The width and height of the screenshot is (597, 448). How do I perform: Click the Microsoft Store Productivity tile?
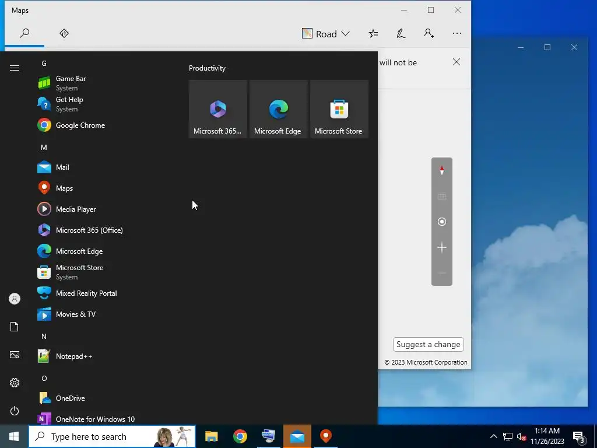[x=339, y=109]
